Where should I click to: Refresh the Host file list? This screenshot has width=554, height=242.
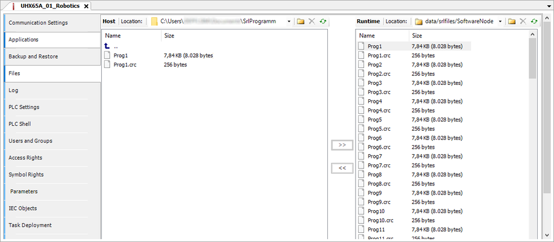[x=323, y=22]
